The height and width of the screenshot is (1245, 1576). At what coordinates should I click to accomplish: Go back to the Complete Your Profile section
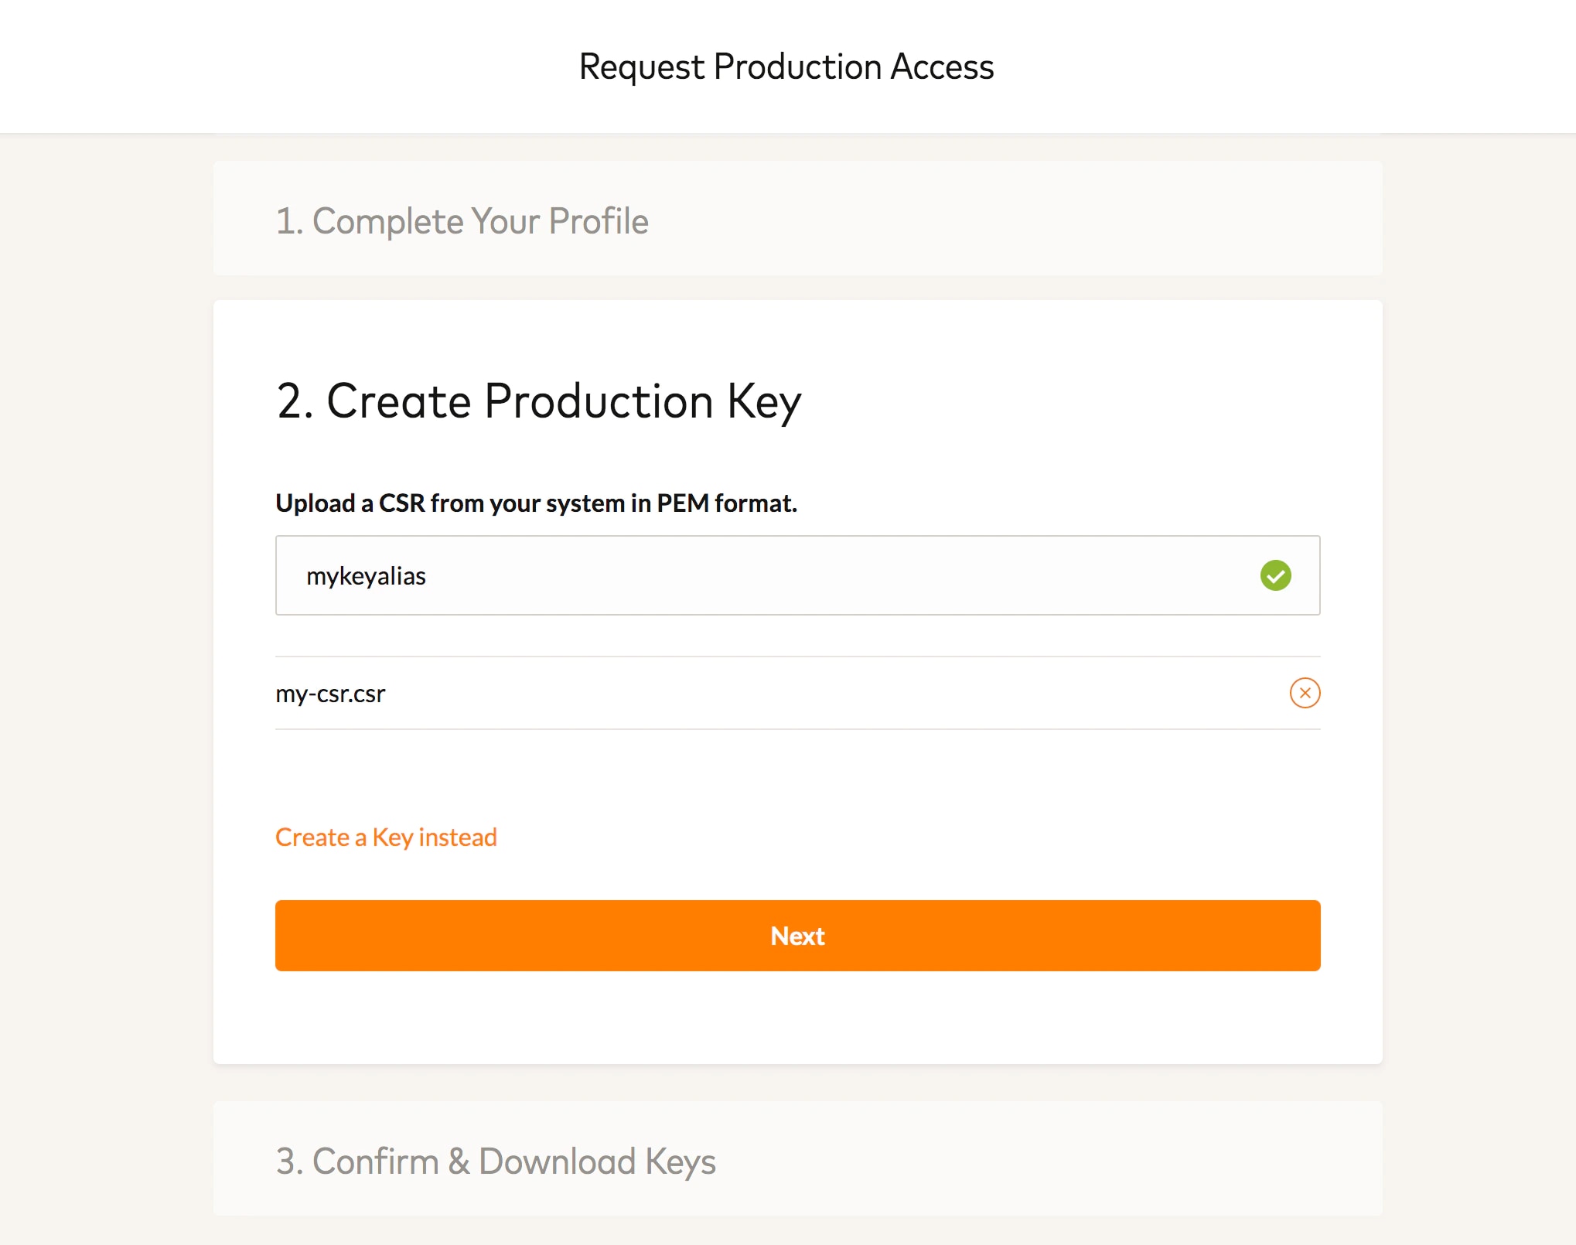tap(462, 221)
